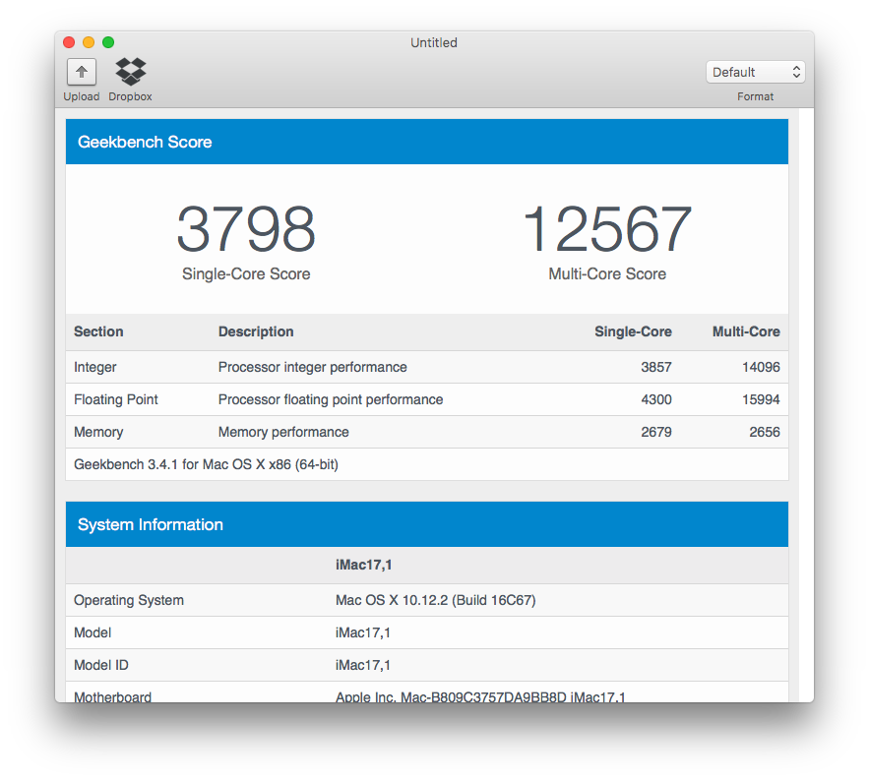Click the Model value iMac17,1
Viewport: 869px width, 781px height.
[x=363, y=632]
